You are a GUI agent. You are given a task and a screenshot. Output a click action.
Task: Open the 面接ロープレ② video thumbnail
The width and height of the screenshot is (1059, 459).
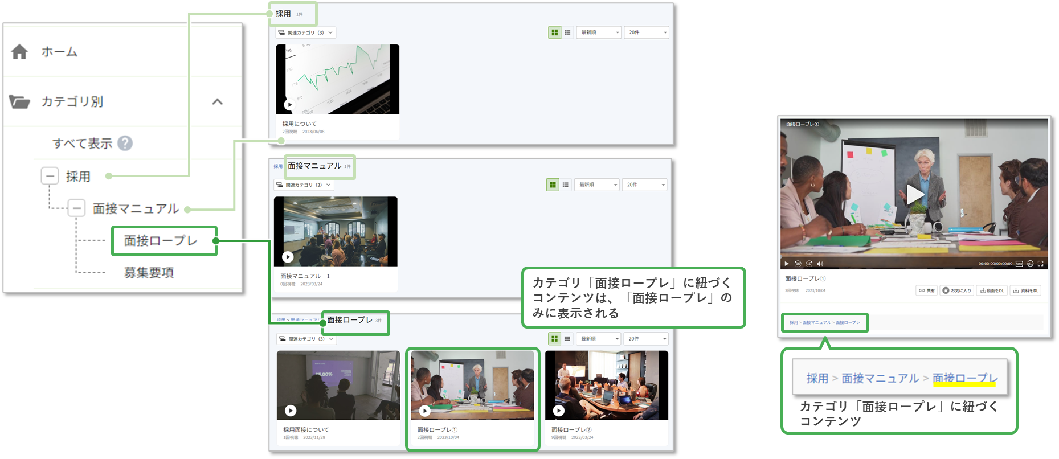coord(606,386)
